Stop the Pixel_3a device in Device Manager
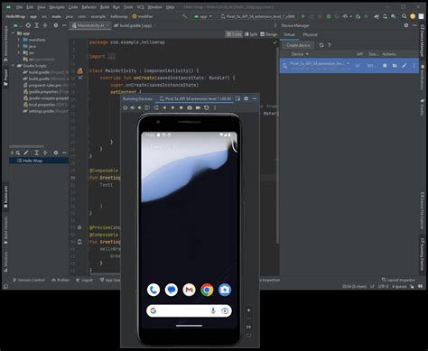428x351 pixels. (x=385, y=65)
